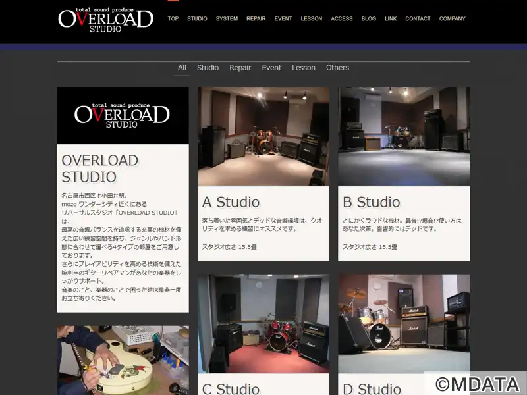Open the LINK navigation item
The width and height of the screenshot is (527, 395).
point(391,19)
